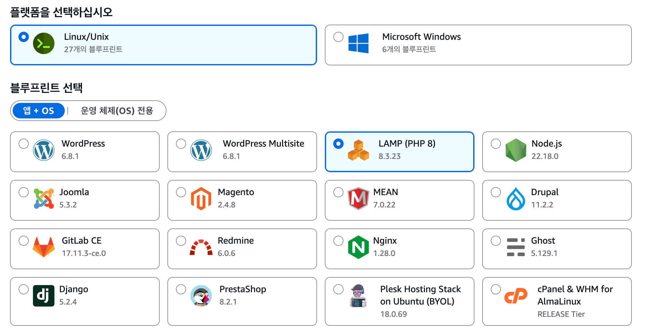Choose the Magento radio button
Screen dimensions: 649x332
point(181,192)
